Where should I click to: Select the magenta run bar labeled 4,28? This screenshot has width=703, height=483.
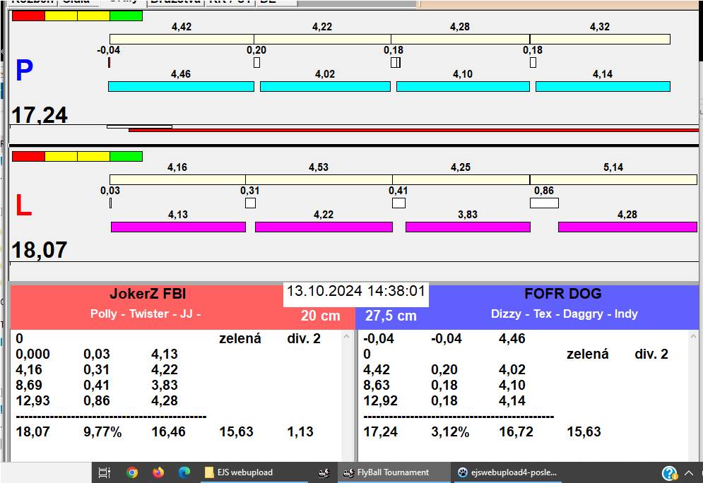(627, 227)
